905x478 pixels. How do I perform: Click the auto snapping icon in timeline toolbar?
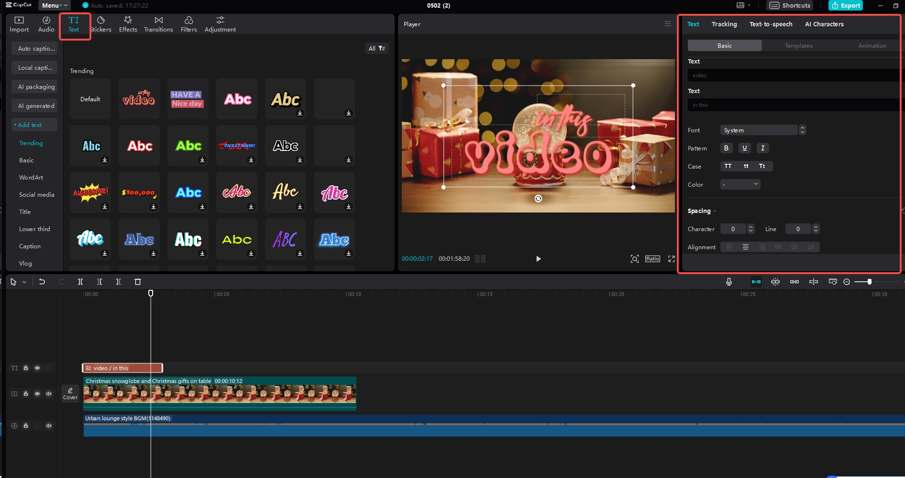(775, 282)
